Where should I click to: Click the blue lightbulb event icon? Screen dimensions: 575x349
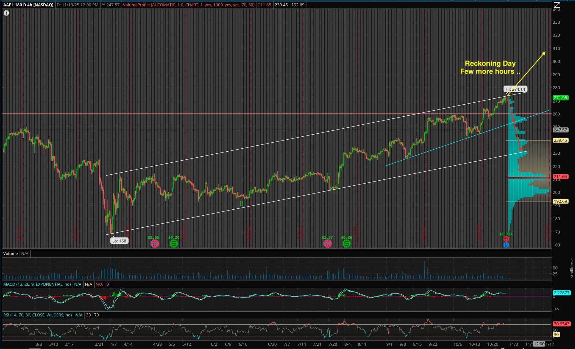(x=506, y=245)
